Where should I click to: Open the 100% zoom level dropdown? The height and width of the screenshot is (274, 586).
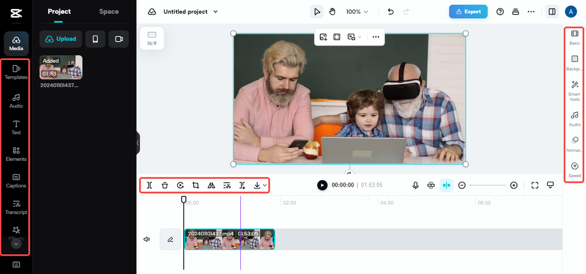click(357, 11)
